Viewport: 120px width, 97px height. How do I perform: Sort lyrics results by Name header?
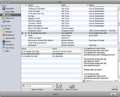pos(36,49)
